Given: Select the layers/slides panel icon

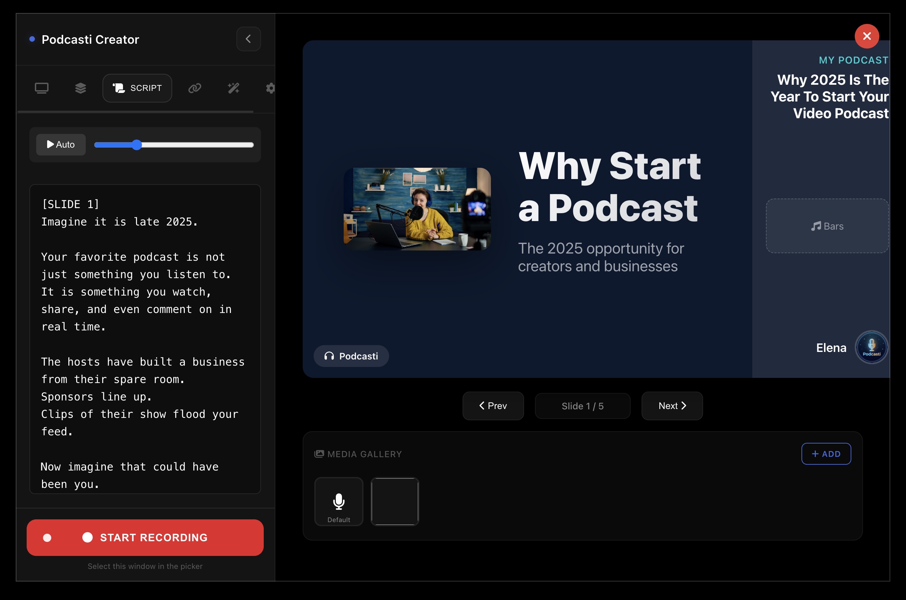Looking at the screenshot, I should tap(80, 88).
